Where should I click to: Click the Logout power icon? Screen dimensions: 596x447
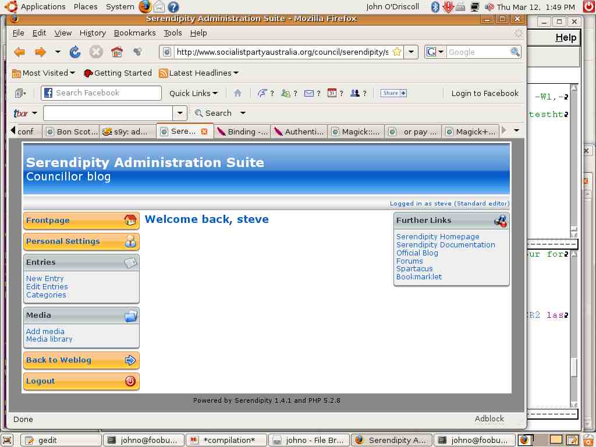[131, 381]
